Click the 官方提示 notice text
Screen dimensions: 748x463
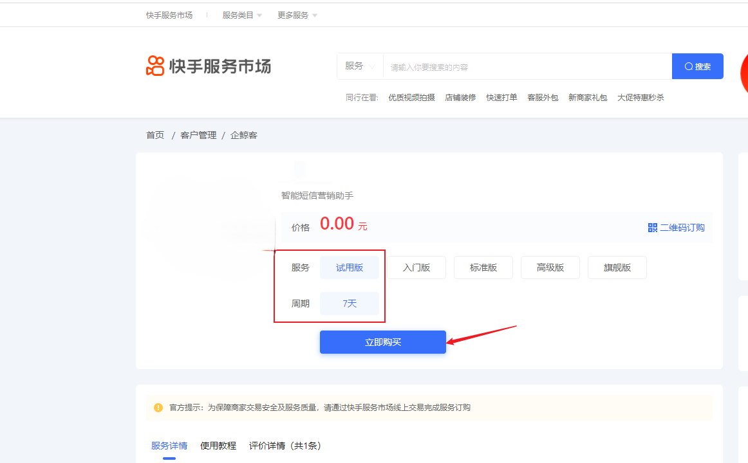pyautogui.click(x=320, y=408)
